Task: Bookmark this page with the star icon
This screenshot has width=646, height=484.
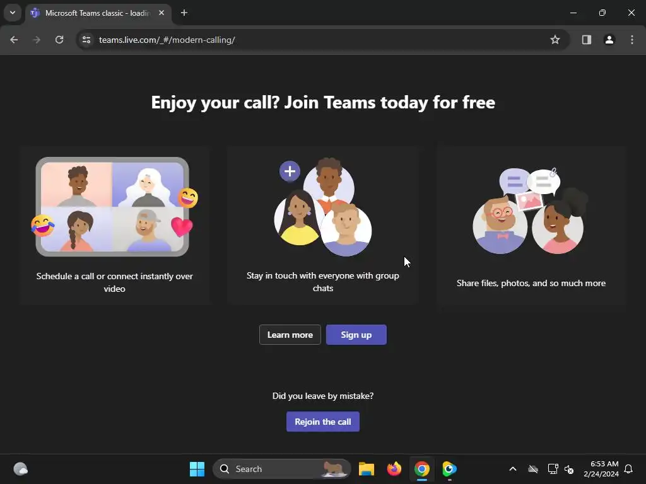Action: click(x=555, y=40)
